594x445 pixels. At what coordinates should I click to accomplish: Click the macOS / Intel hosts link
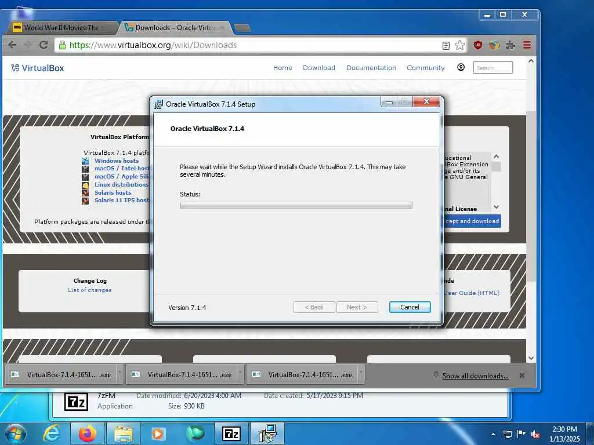[122, 169]
